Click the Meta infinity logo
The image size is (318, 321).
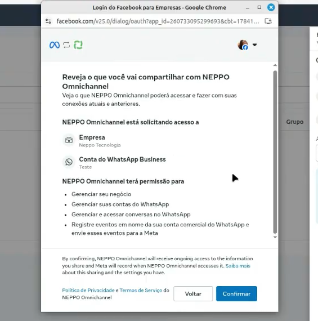(55, 45)
